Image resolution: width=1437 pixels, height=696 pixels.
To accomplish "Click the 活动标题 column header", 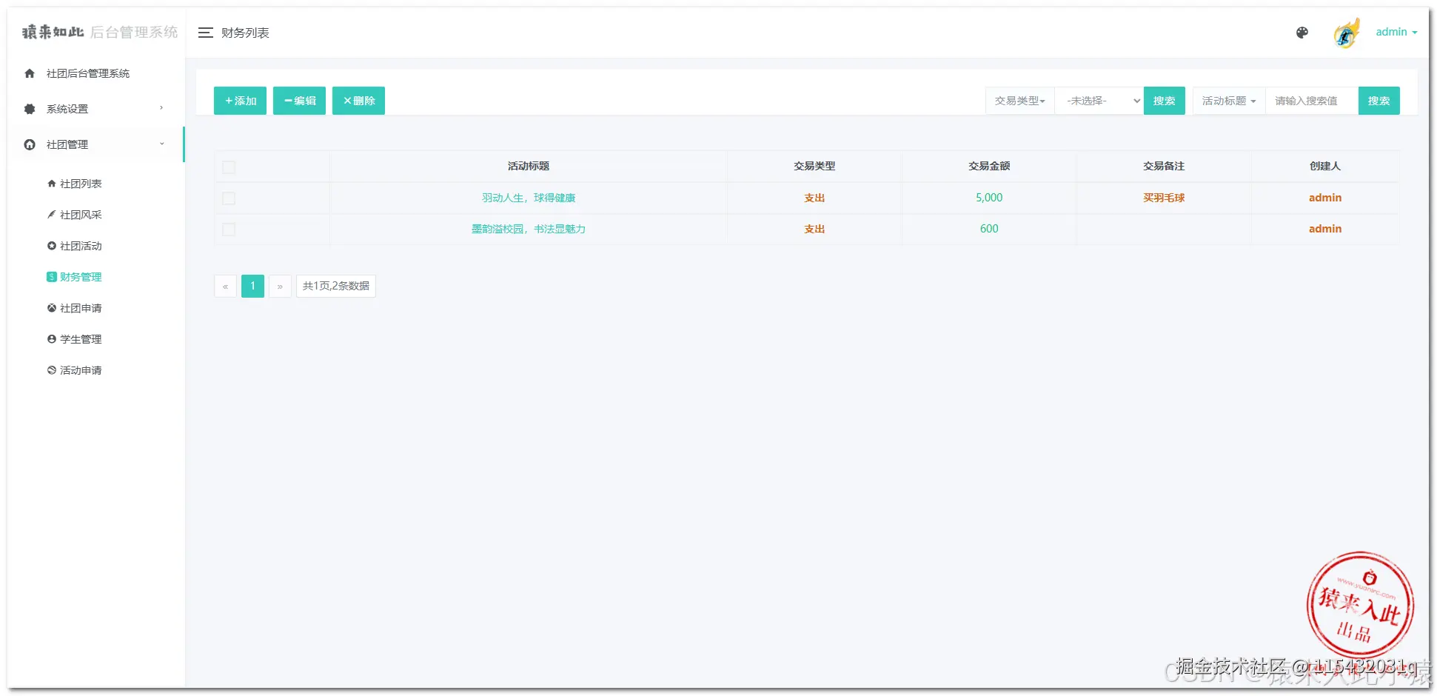I will 529,166.
